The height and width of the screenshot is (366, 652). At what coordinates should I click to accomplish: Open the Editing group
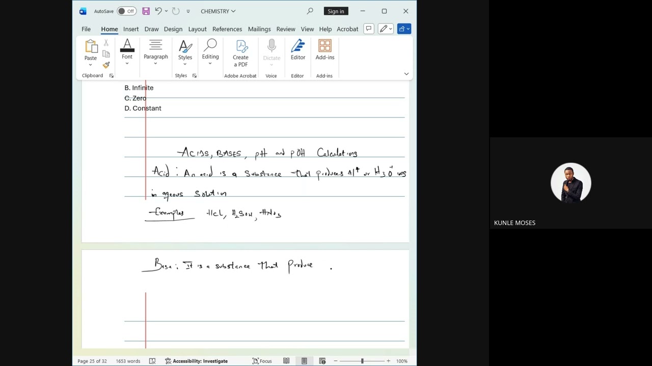tap(210, 52)
